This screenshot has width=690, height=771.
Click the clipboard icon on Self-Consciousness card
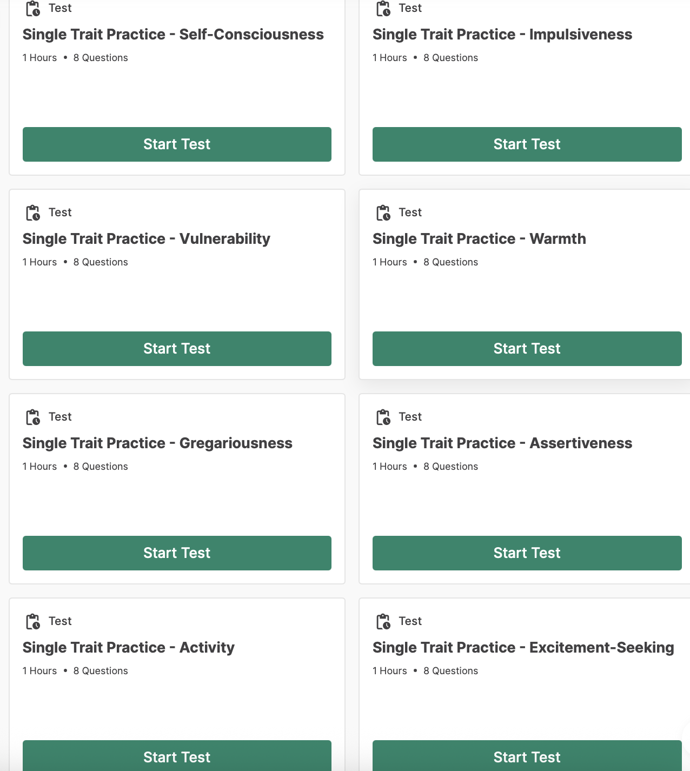[33, 9]
